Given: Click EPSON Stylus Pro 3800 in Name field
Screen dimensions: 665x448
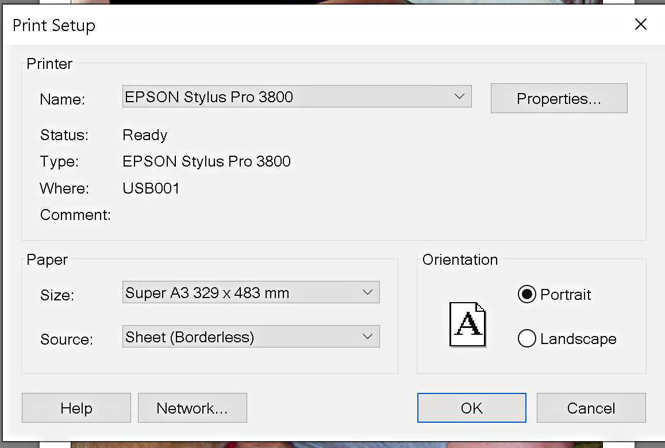Looking at the screenshot, I should (x=209, y=97).
